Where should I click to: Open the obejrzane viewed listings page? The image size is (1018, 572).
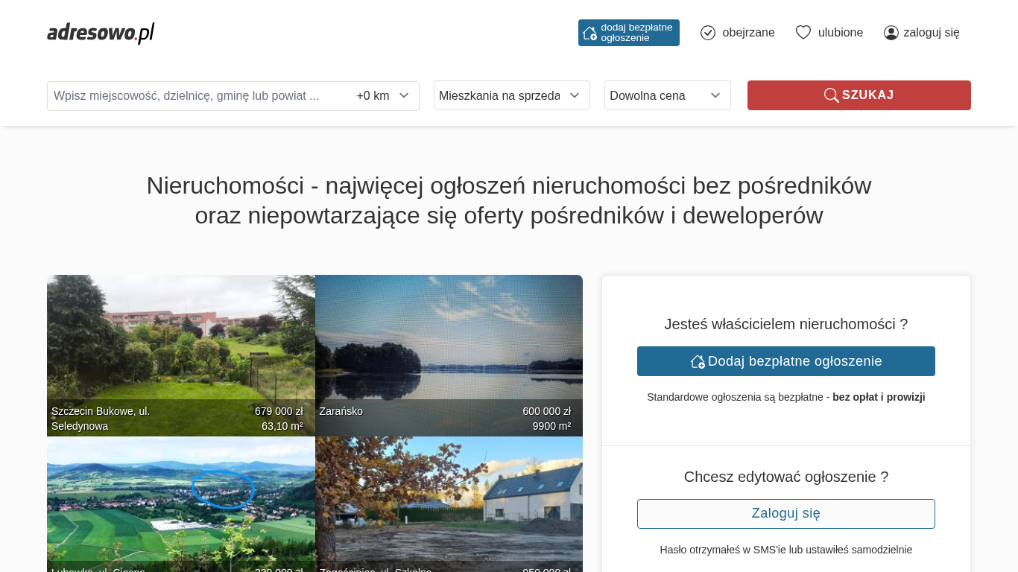(747, 33)
